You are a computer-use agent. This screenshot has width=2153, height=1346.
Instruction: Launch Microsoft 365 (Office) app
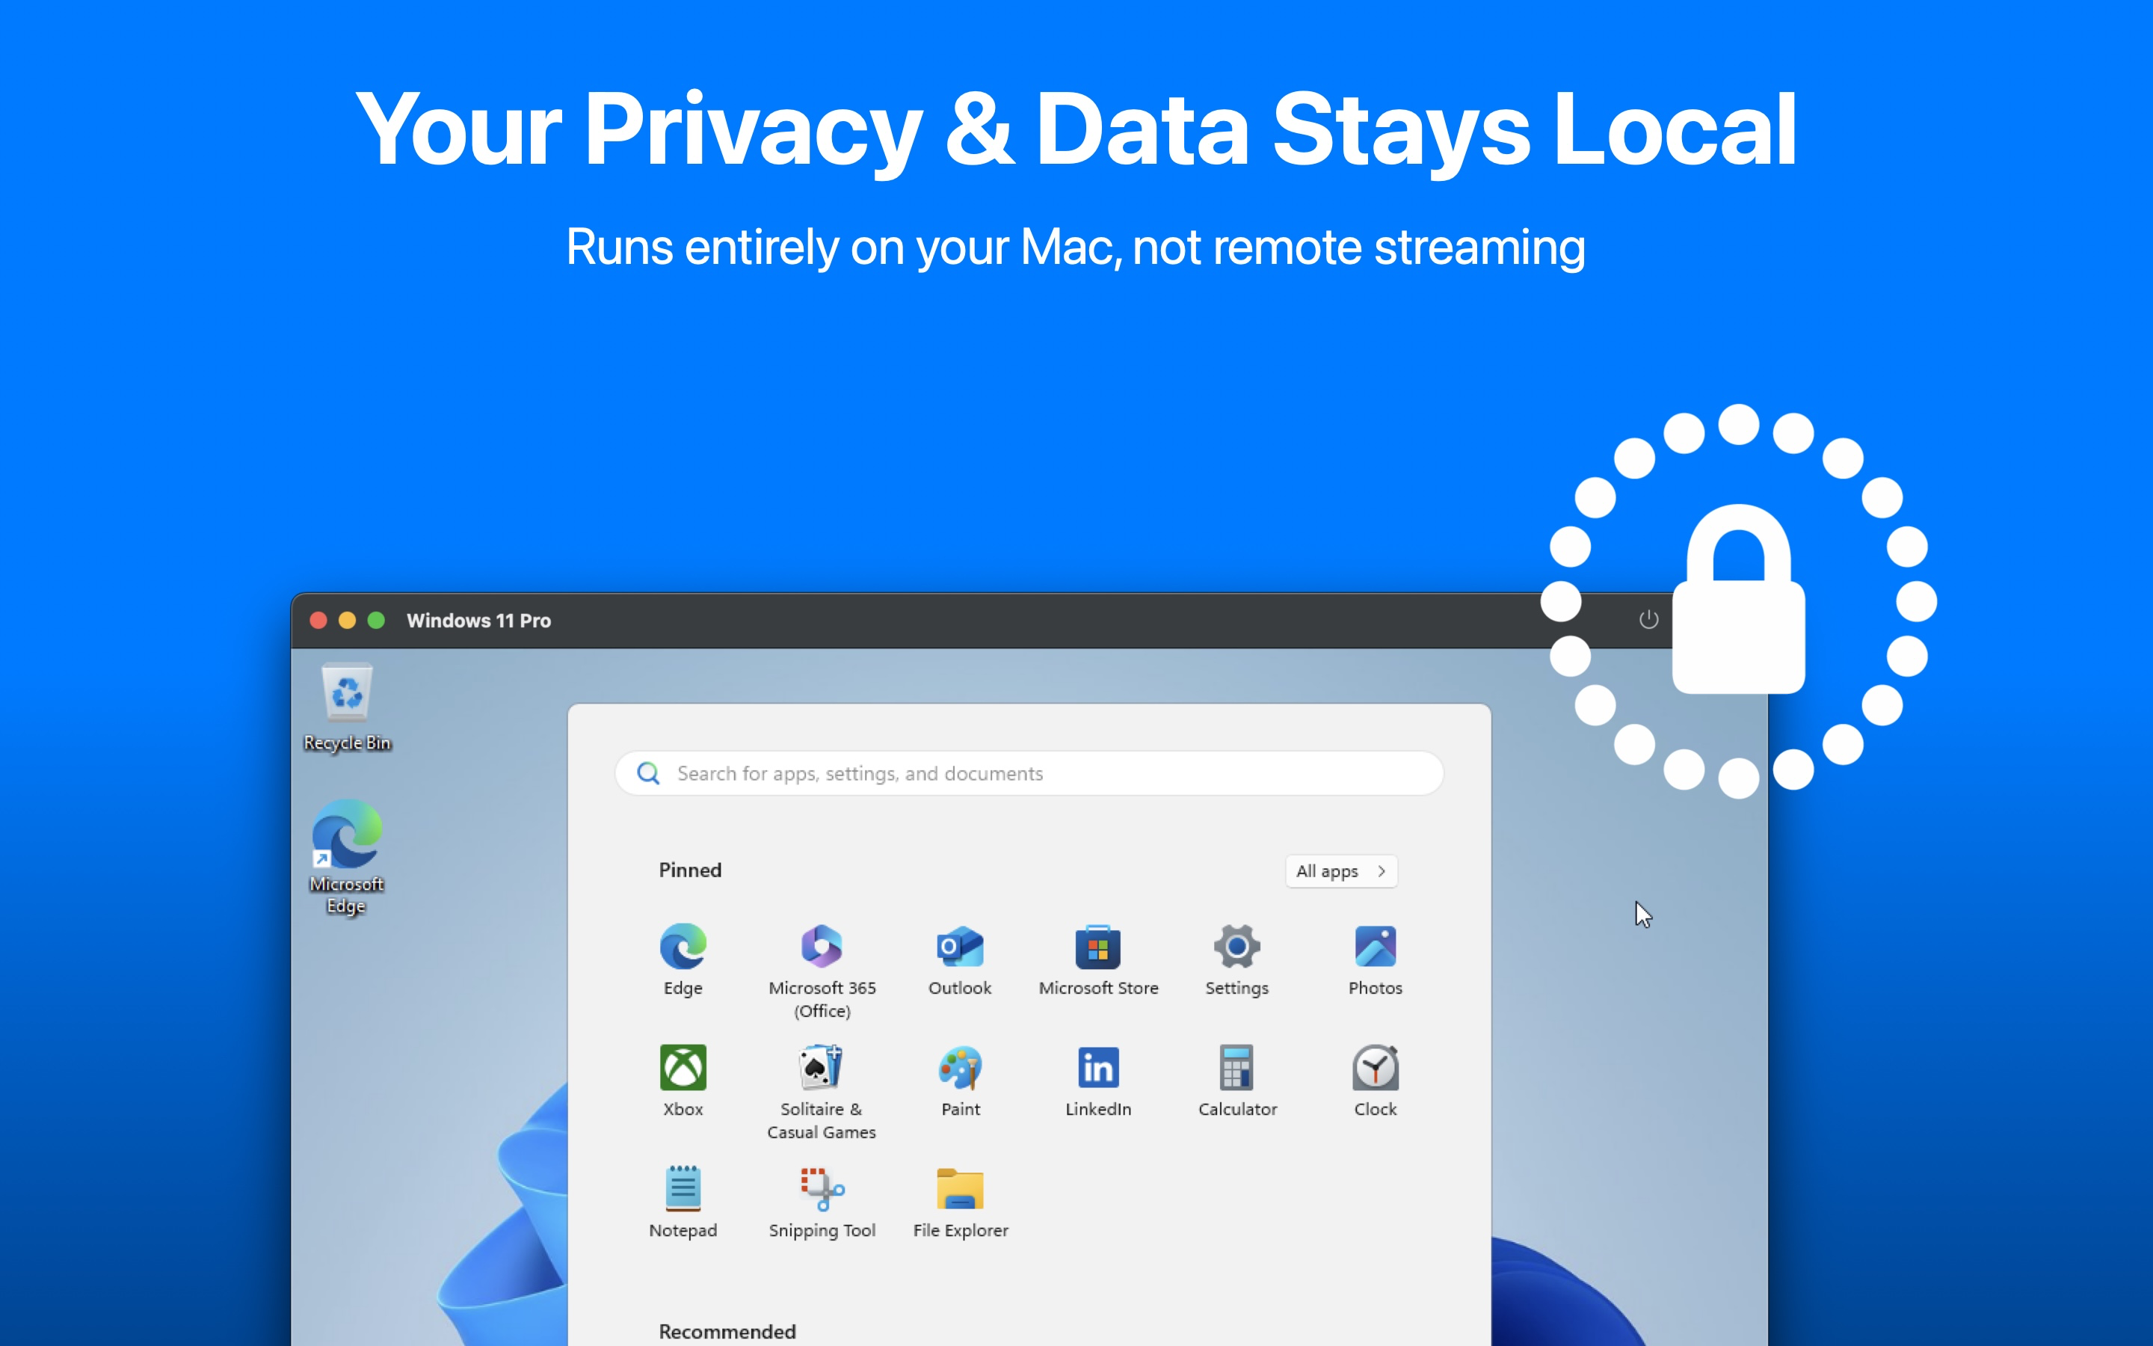click(x=821, y=971)
